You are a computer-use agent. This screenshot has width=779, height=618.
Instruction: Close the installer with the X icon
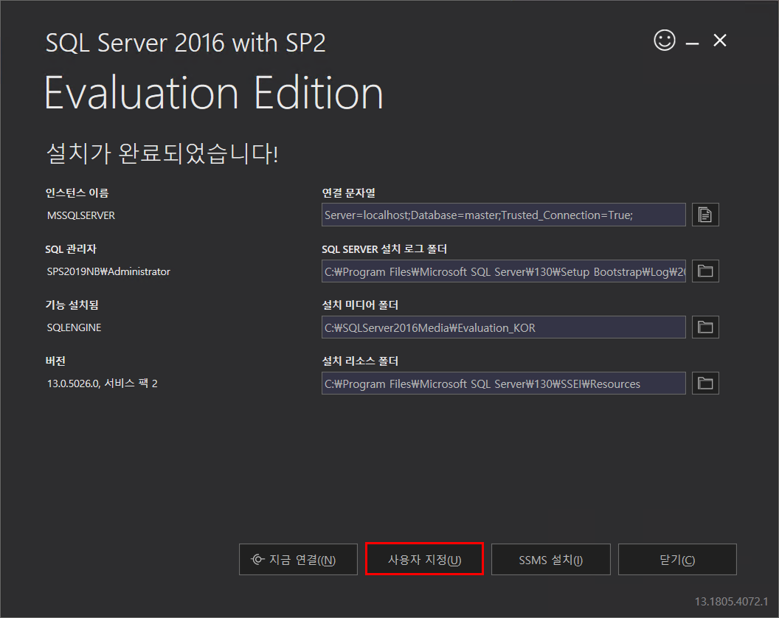point(720,41)
